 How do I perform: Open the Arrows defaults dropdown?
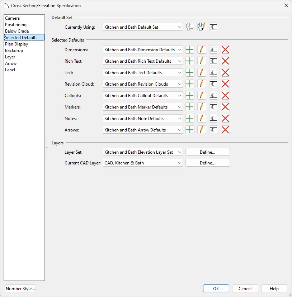[x=143, y=130]
